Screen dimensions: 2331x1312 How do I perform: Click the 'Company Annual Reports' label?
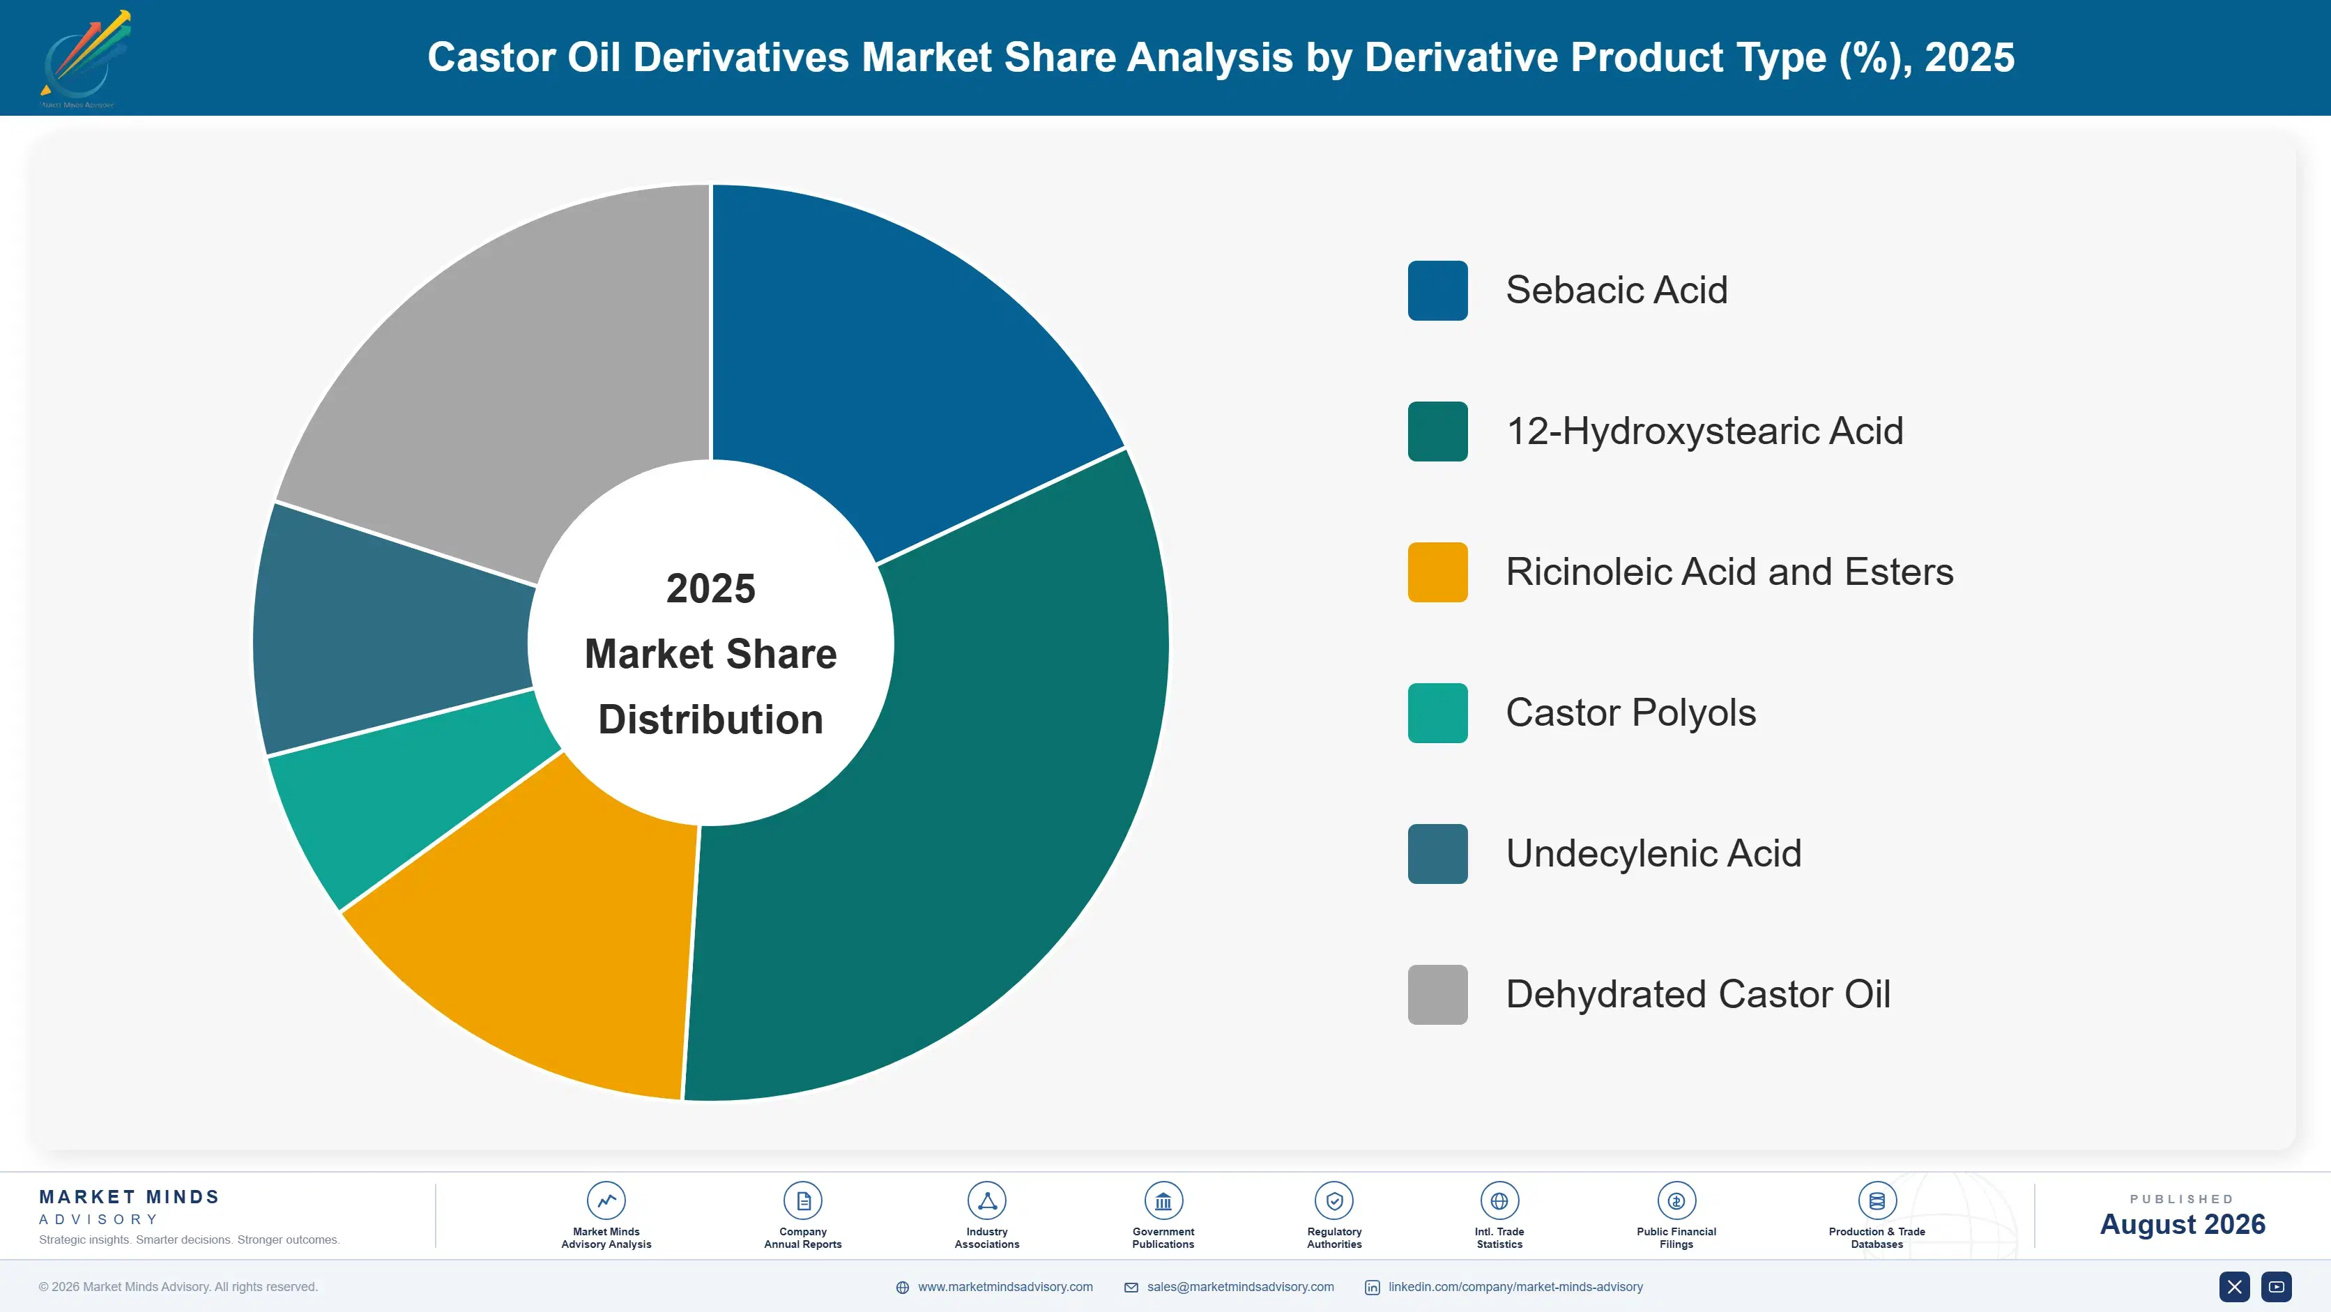[x=802, y=1238]
